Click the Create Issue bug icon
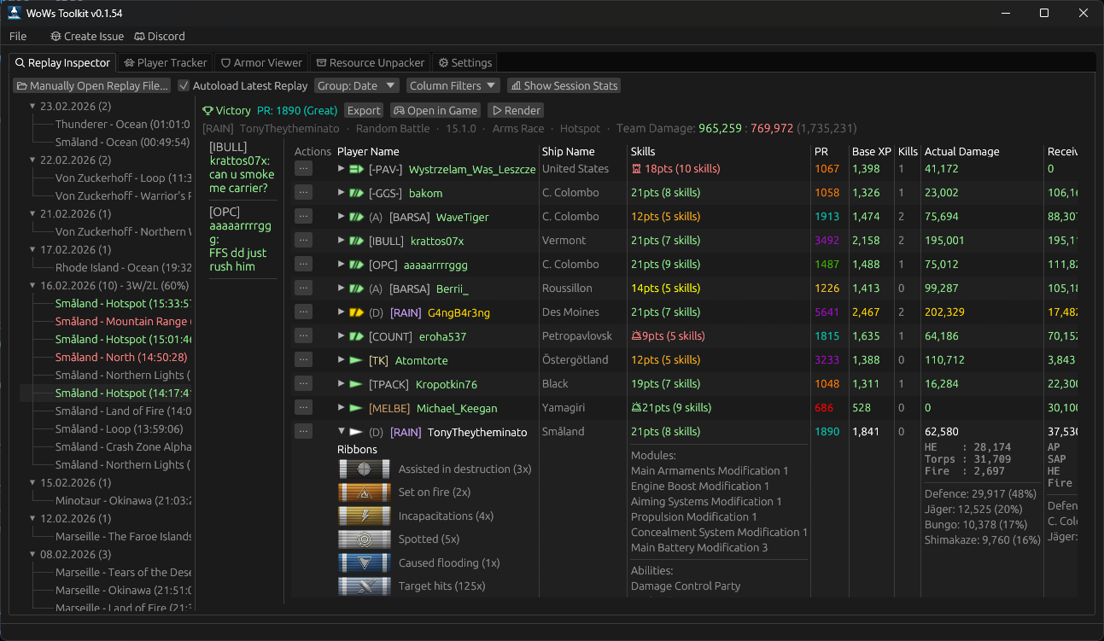The width and height of the screenshot is (1104, 641). pos(55,36)
